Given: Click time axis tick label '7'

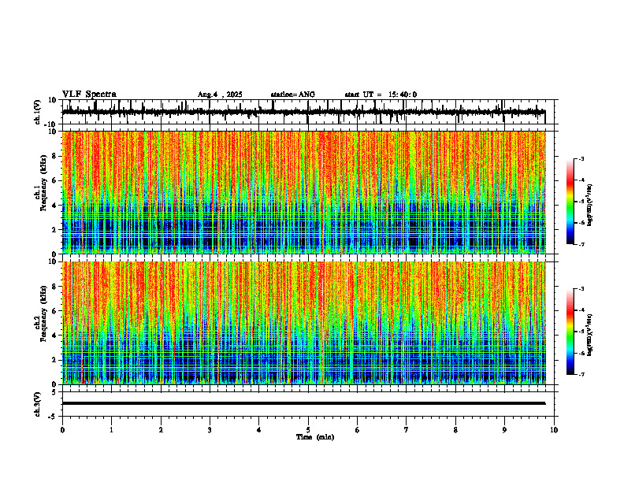Looking at the screenshot, I should [x=407, y=430].
